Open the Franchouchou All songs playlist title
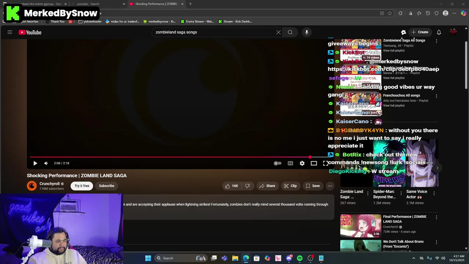 (402, 95)
